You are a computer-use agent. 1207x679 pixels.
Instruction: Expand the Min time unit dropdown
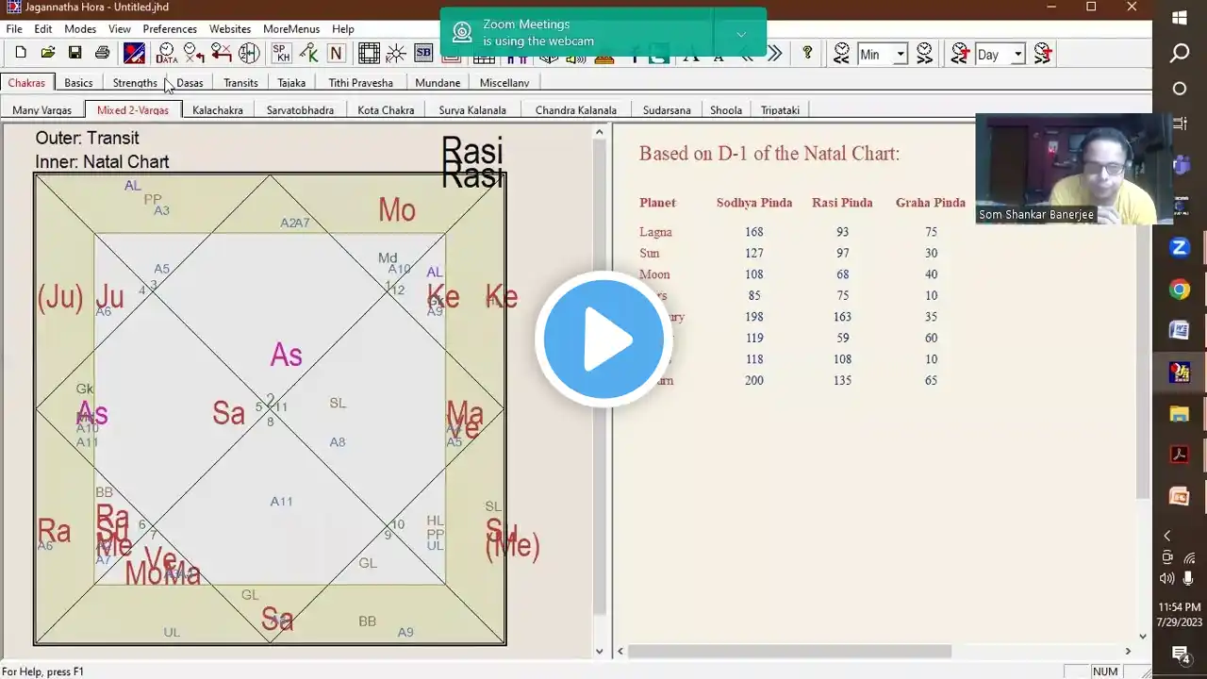[900, 55]
